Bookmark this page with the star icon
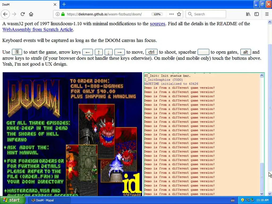Image resolution: width=272 pixels, height=204 pixels. [179, 14]
